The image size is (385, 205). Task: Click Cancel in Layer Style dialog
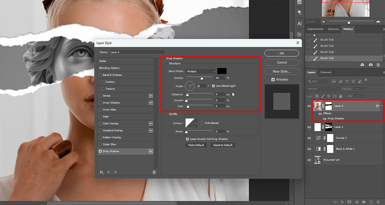coord(282,62)
